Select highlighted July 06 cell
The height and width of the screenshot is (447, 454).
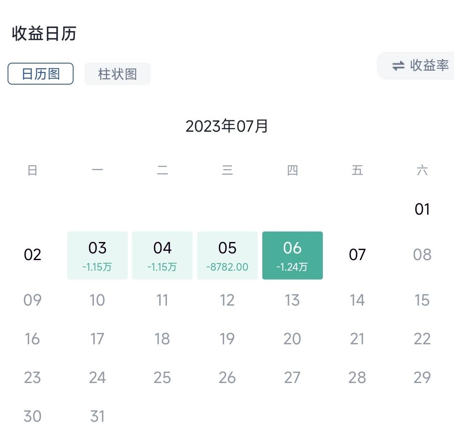(x=293, y=255)
